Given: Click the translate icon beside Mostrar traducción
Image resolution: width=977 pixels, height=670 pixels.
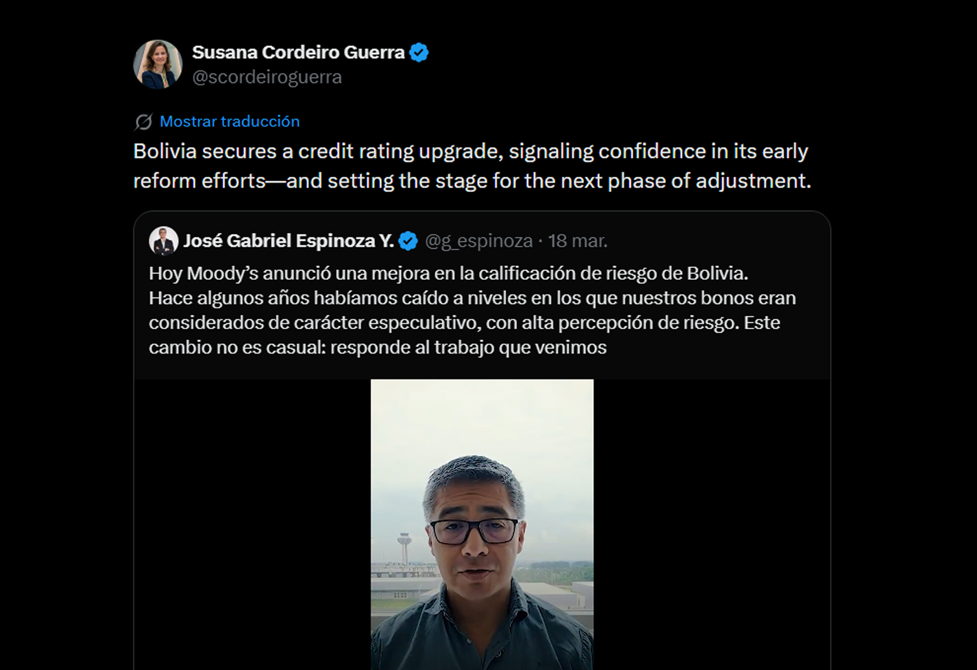Looking at the screenshot, I should point(143,122).
